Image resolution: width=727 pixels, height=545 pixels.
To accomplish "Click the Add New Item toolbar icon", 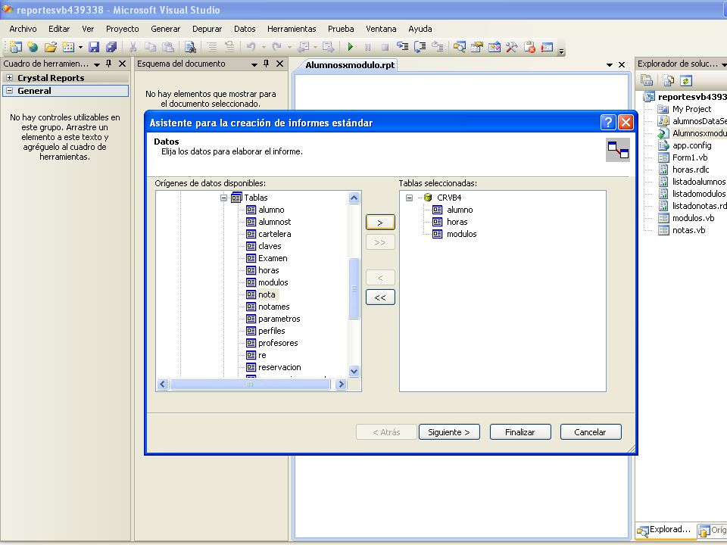I will (x=68, y=47).
